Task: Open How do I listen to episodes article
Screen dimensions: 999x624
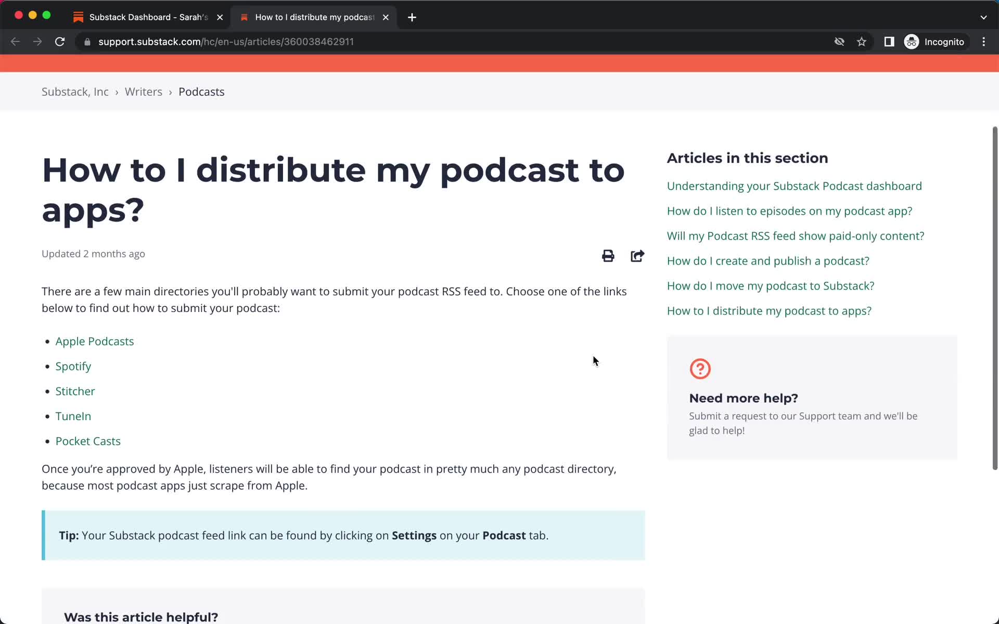Action: (789, 211)
